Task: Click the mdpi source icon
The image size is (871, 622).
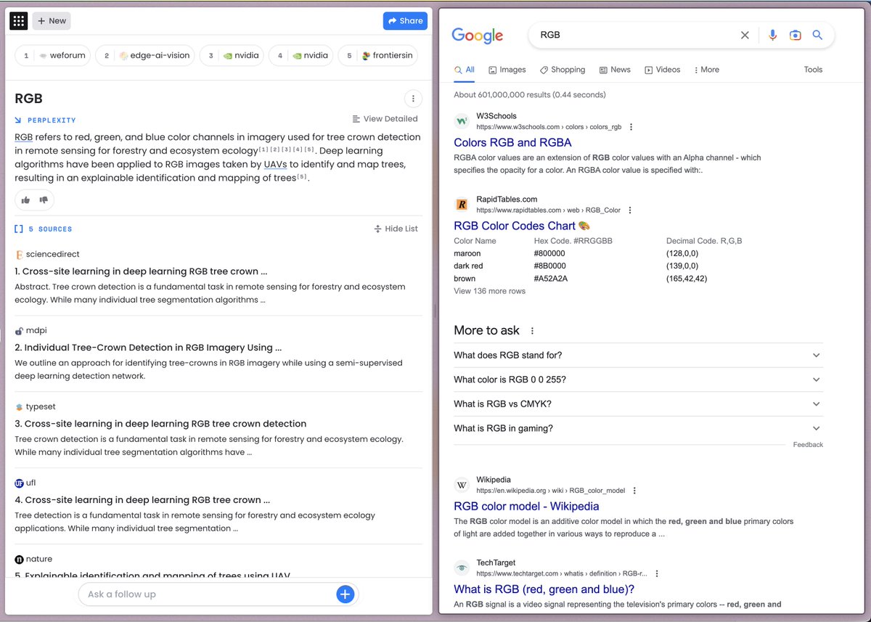Action: 19,331
